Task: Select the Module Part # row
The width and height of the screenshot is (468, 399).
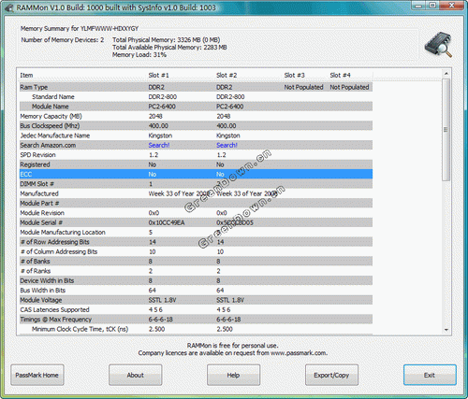Action: 196,203
